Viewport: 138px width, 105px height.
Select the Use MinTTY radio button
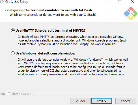13,30
